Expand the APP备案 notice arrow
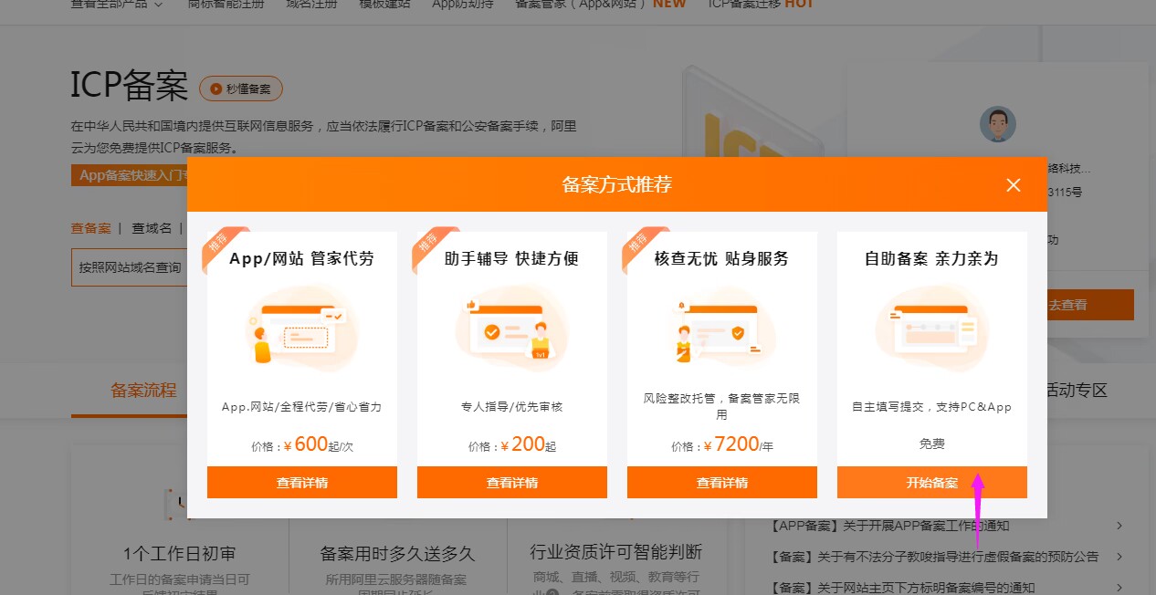 pos(1119,526)
